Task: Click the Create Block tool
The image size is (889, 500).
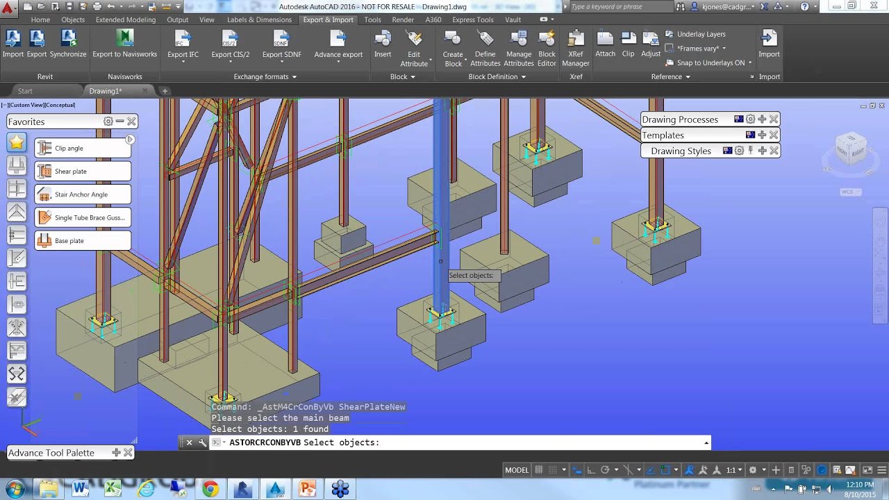Action: [453, 49]
